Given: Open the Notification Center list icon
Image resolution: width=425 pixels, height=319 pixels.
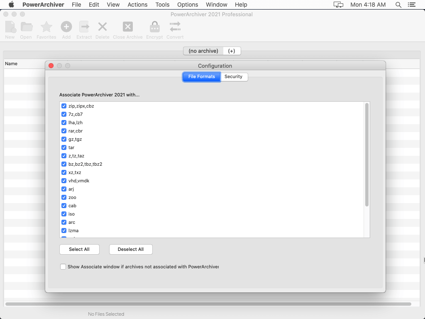Looking at the screenshot, I should coord(412,5).
